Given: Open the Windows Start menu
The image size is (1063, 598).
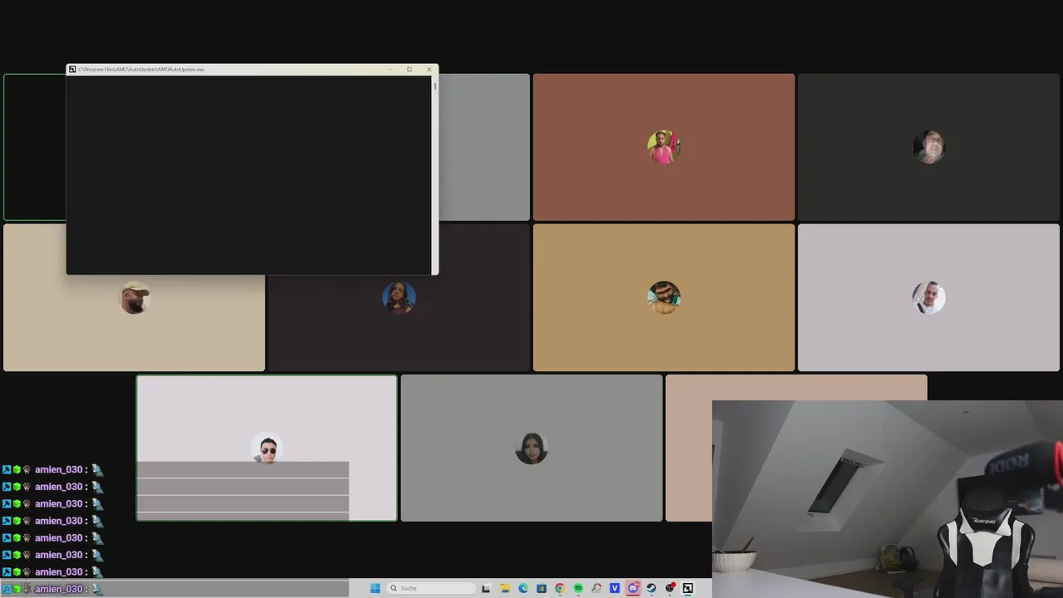Looking at the screenshot, I should tap(375, 588).
